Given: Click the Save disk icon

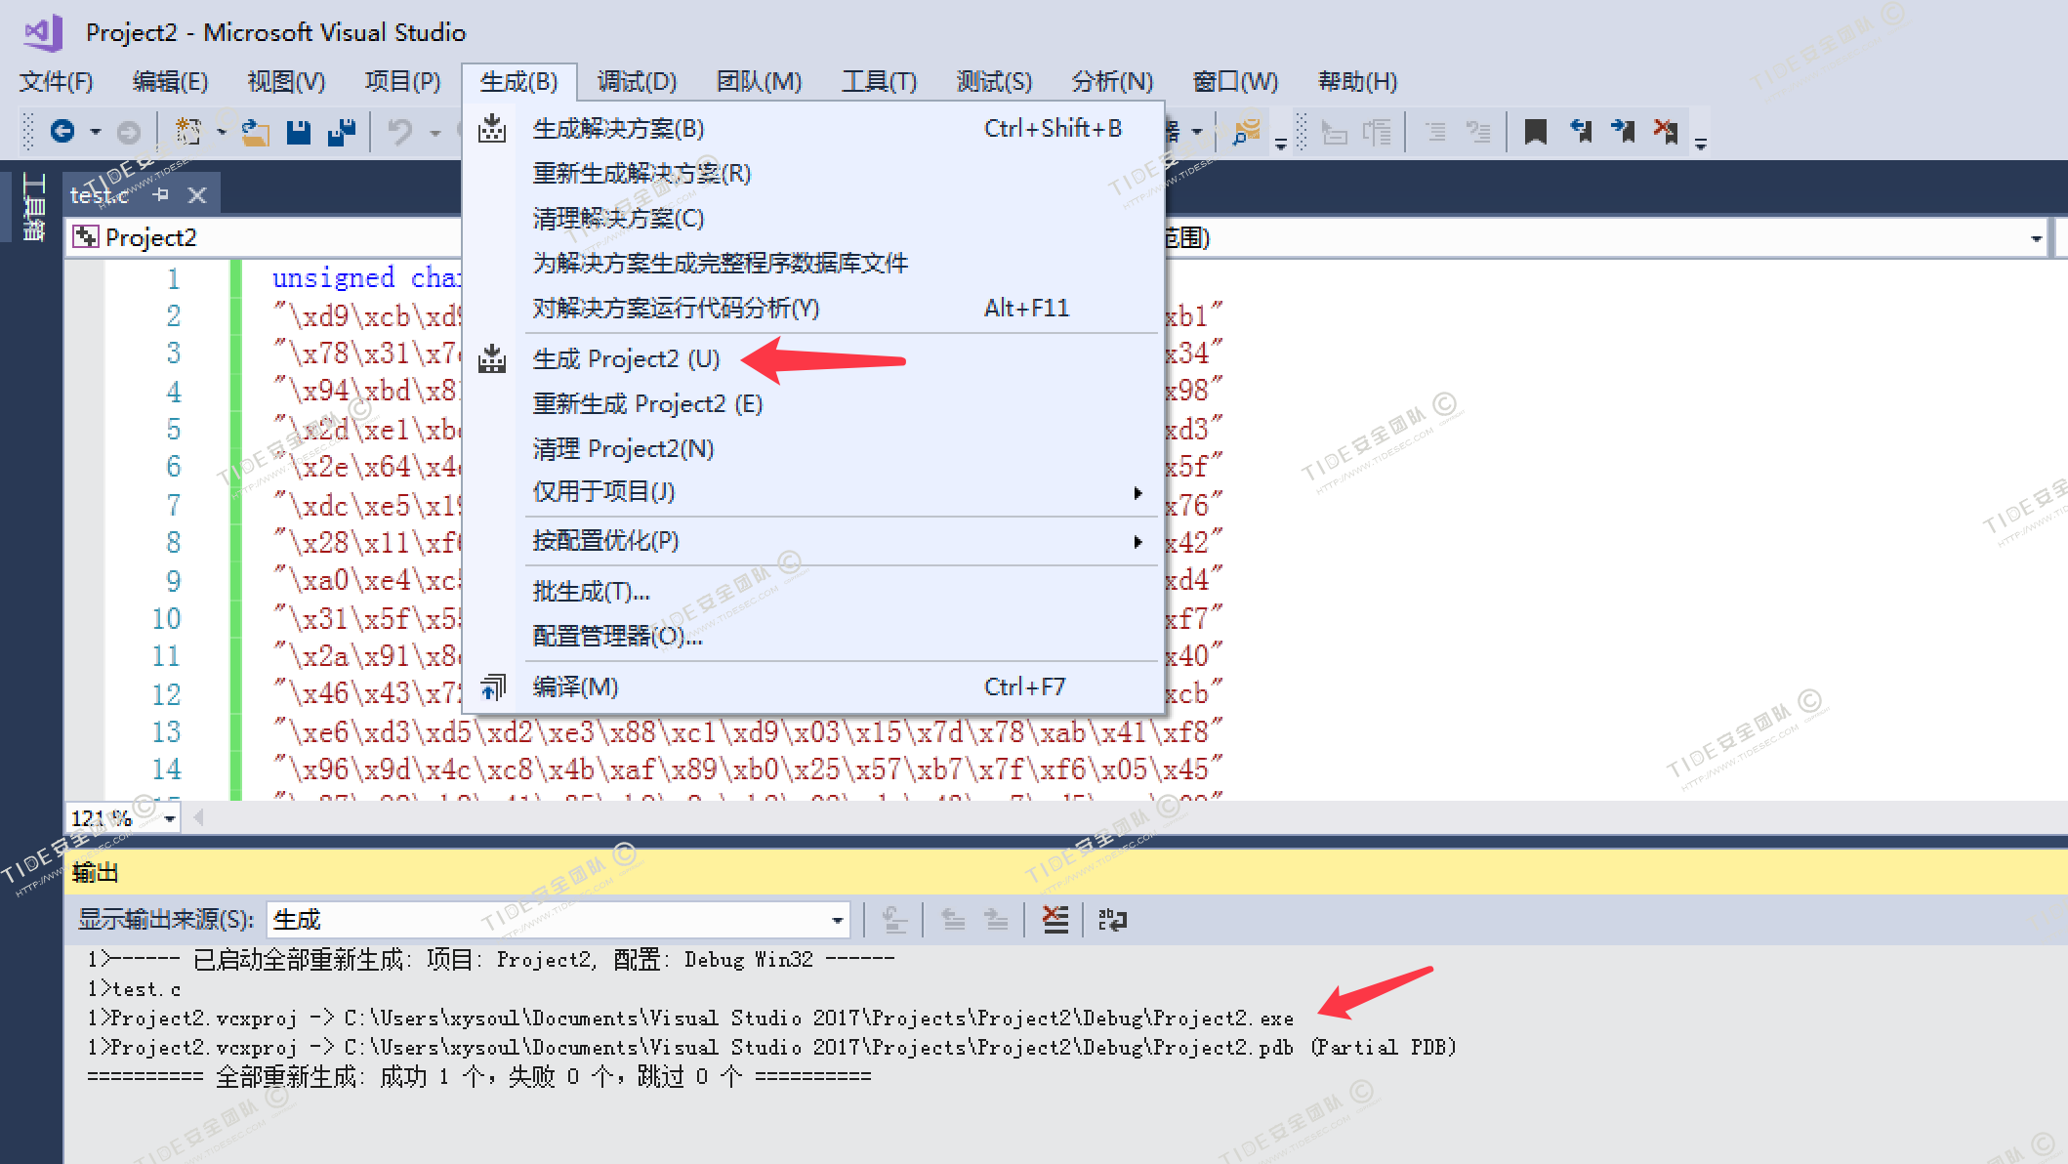Looking at the screenshot, I should (299, 131).
